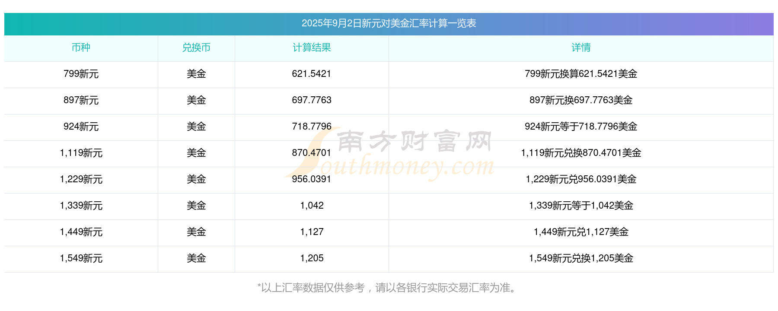The height and width of the screenshot is (311, 778).
Task: Click the 币种 column header
Action: pyautogui.click(x=81, y=48)
